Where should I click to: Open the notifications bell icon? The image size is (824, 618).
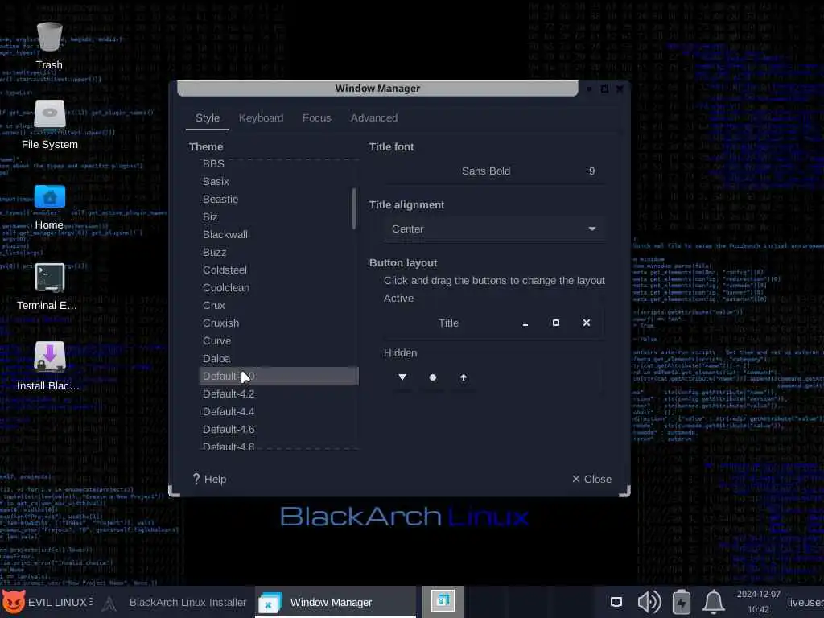coord(714,602)
